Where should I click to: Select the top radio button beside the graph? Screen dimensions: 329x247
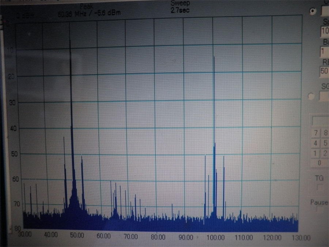pyautogui.click(x=312, y=11)
